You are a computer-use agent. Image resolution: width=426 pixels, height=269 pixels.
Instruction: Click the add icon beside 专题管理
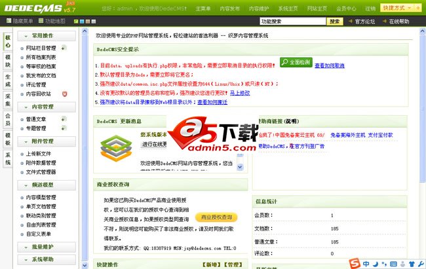click(x=64, y=128)
